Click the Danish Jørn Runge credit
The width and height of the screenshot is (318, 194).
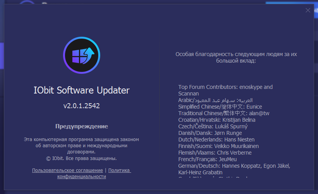click(x=210, y=133)
